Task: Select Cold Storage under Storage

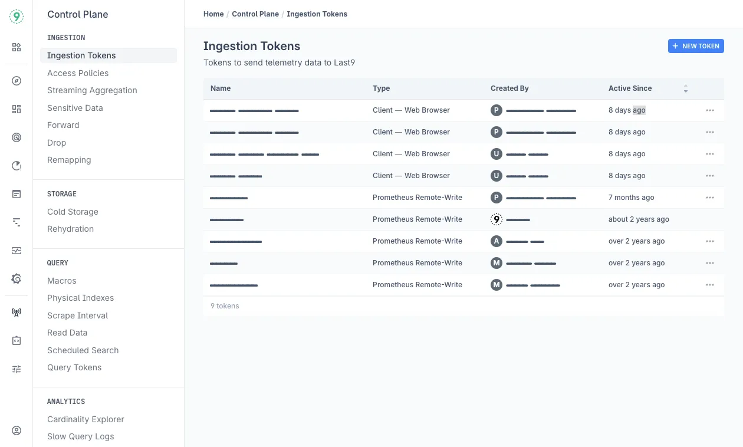Action: point(73,212)
